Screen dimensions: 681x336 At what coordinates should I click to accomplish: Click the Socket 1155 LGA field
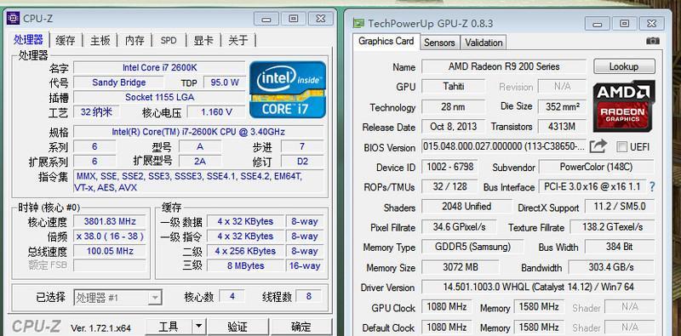pyautogui.click(x=159, y=97)
